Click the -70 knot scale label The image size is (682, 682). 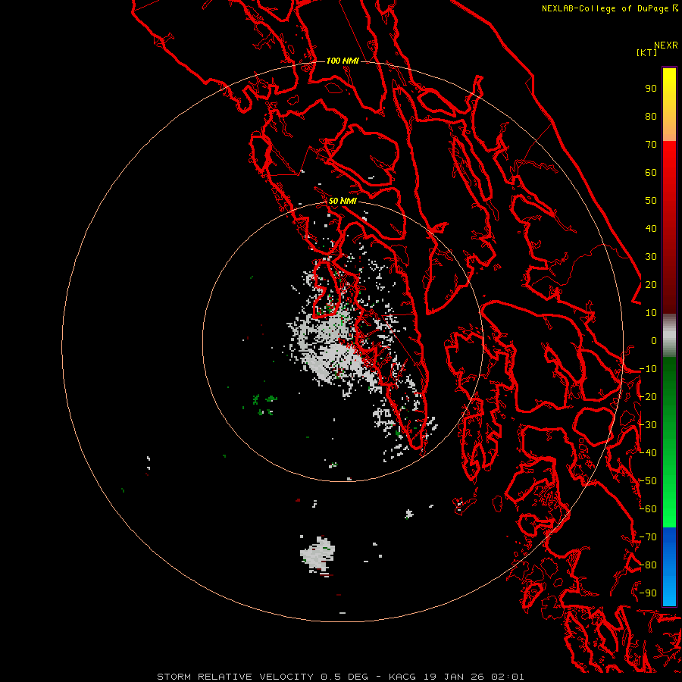[x=648, y=537]
